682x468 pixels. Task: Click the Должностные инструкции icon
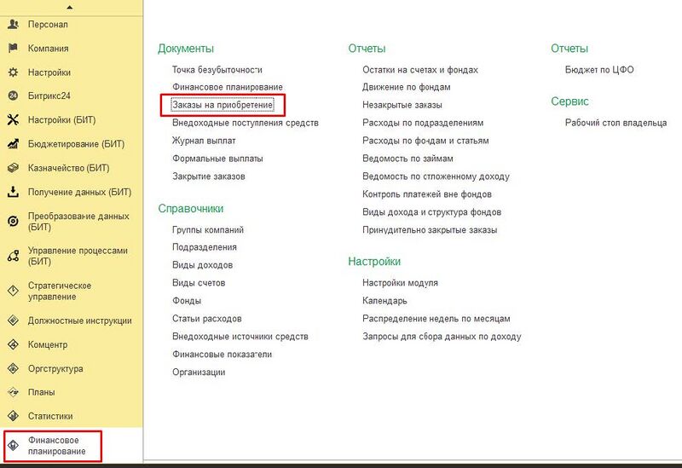[x=13, y=321]
